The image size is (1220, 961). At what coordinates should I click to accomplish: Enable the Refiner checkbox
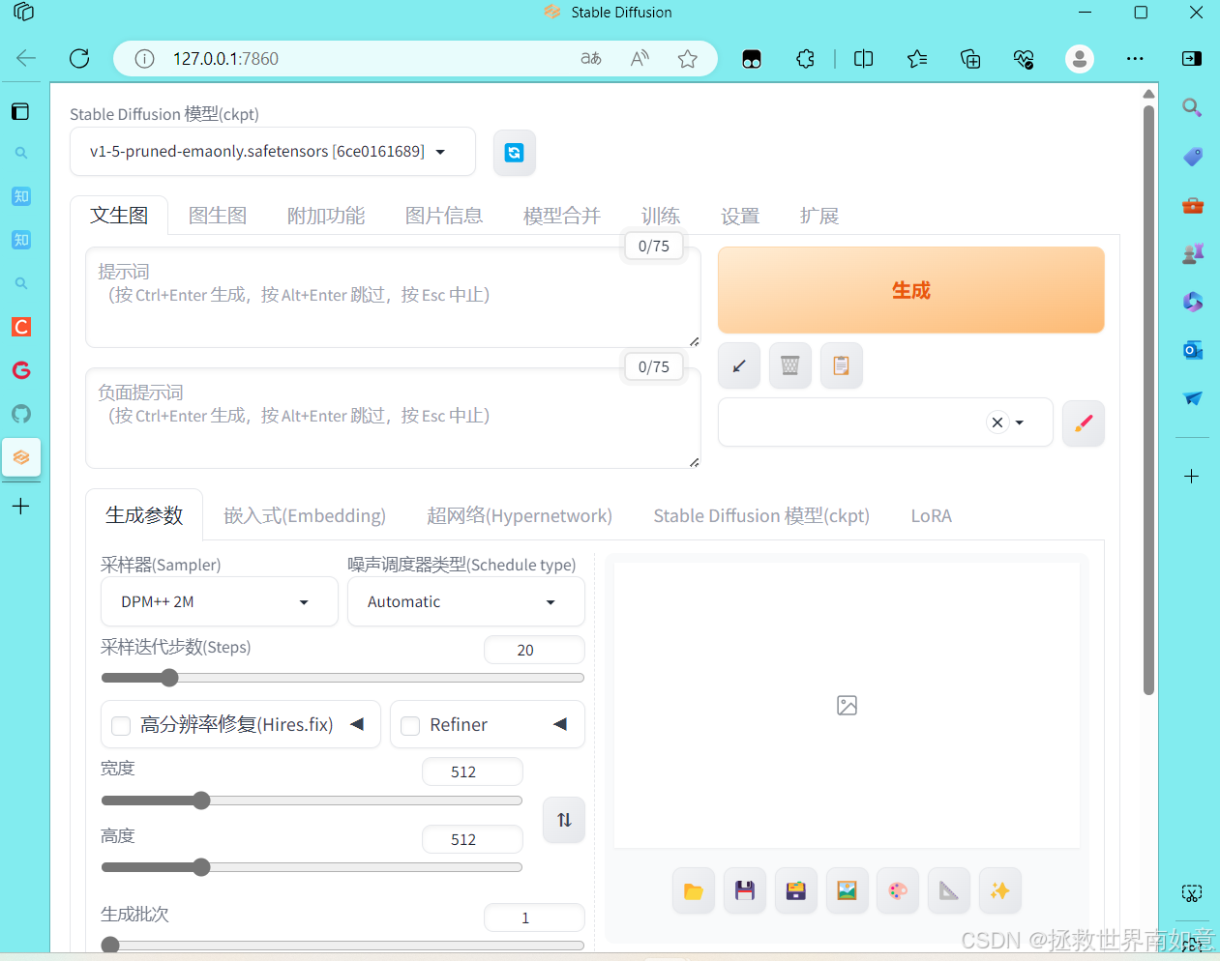point(410,725)
